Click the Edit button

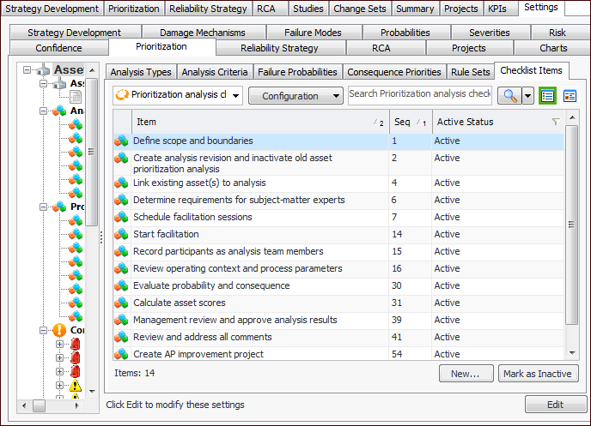[x=556, y=405]
